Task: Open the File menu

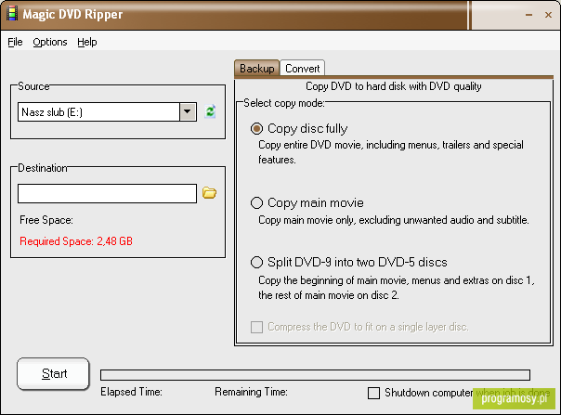Action: (15, 42)
